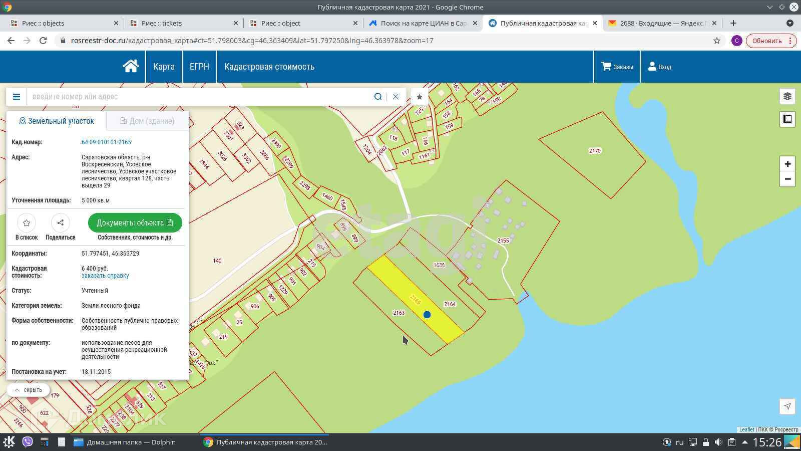The height and width of the screenshot is (451, 801).
Task: Expand the system tray arrow
Action: click(744, 442)
